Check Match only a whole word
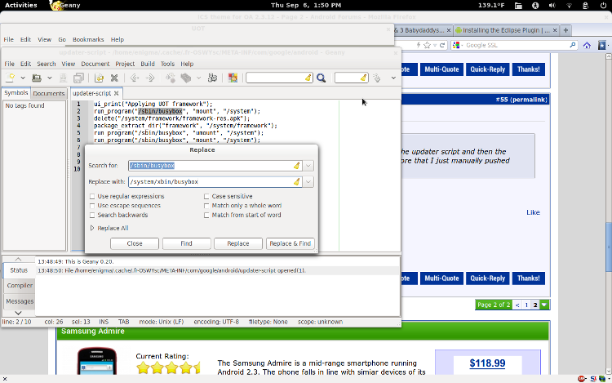The width and height of the screenshot is (612, 383). pos(206,206)
